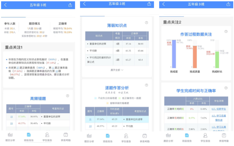Open 3人:学习态度需改进 link
This screenshot has width=234, height=146.
[219, 118]
